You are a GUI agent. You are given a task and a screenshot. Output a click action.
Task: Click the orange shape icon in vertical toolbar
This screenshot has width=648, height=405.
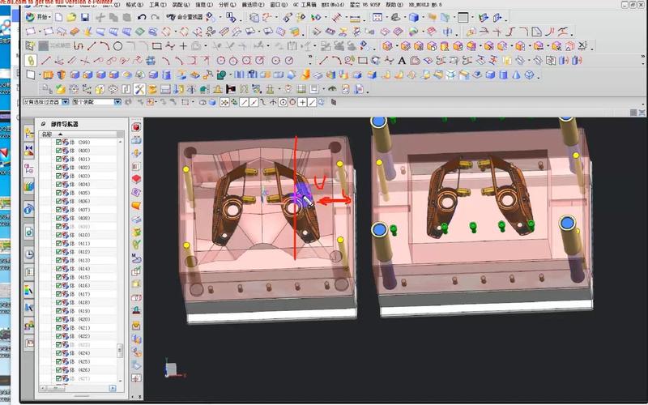tap(136, 206)
